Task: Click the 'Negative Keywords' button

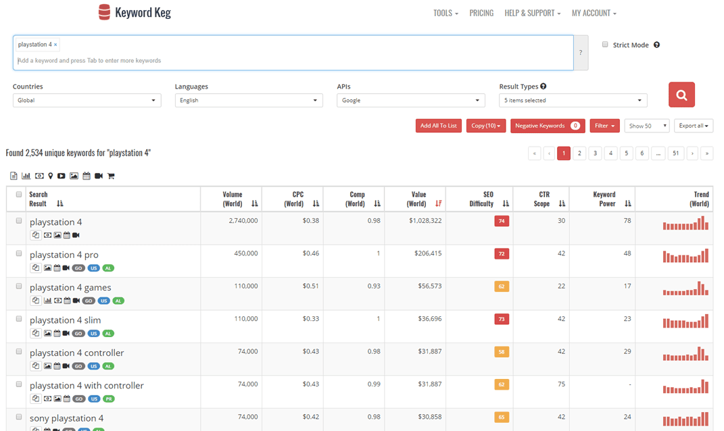Action: click(x=548, y=126)
